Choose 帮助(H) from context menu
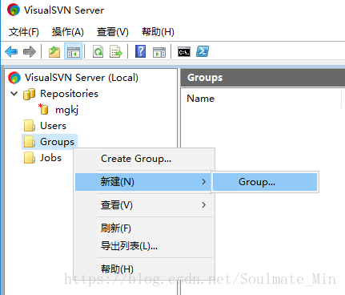 [144, 269]
